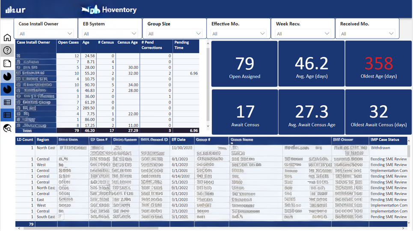Sort by Census Age column header

[x=128, y=42]
